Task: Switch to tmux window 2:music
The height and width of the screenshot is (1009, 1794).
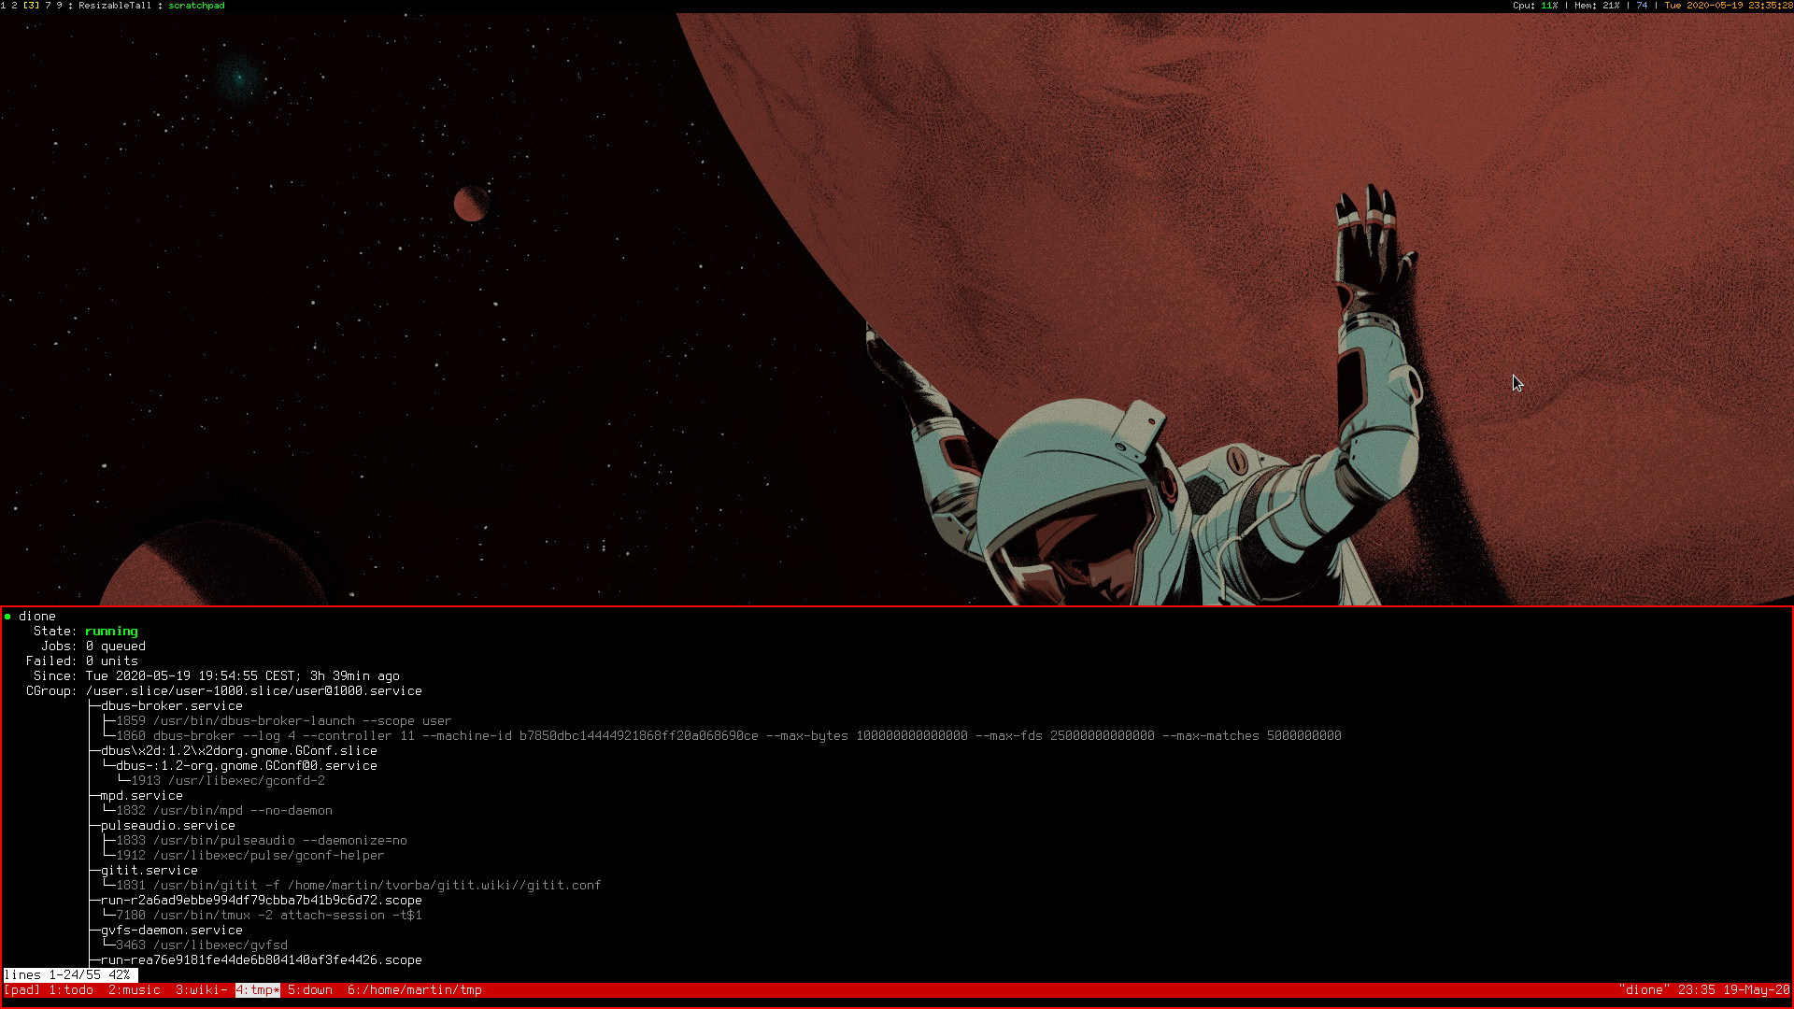Action: [x=135, y=990]
